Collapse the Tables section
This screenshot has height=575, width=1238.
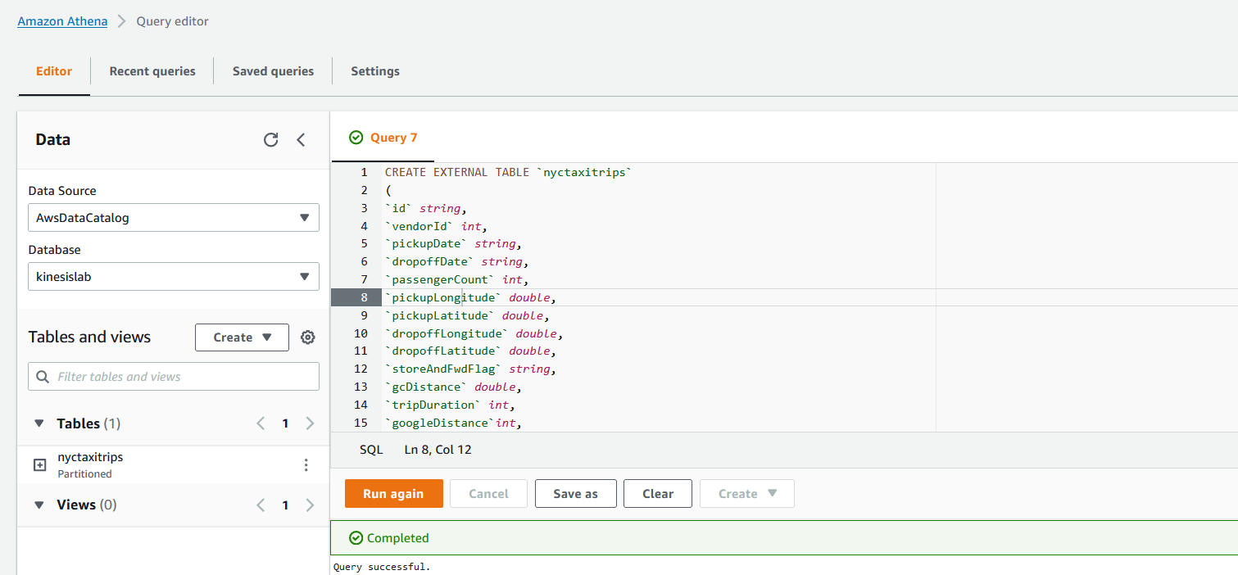39,423
